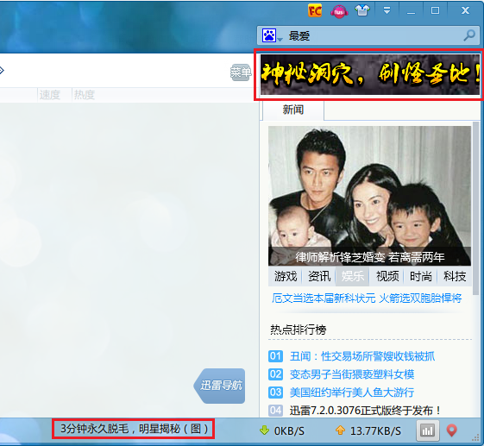Open the skin shirt icon
The width and height of the screenshot is (484, 446).
[x=362, y=11]
